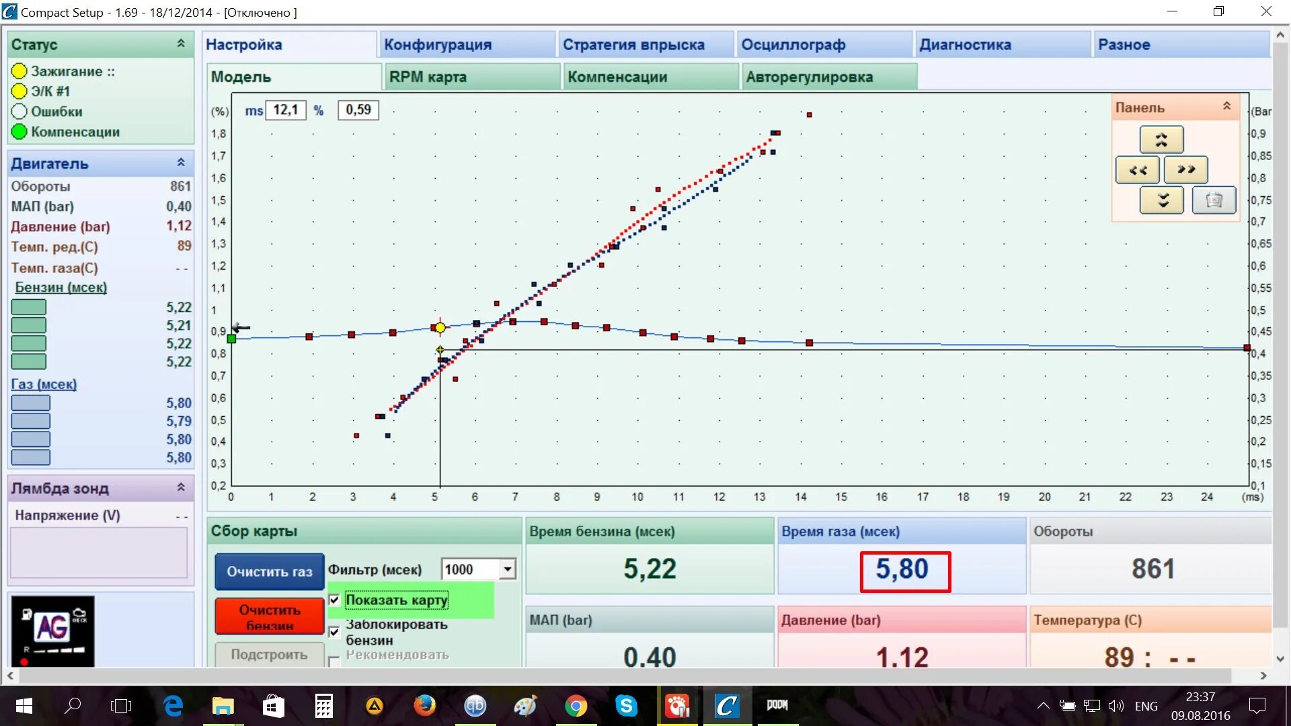This screenshot has width=1291, height=726.
Task: Launch Firefox from the Windows taskbar
Action: point(424,706)
